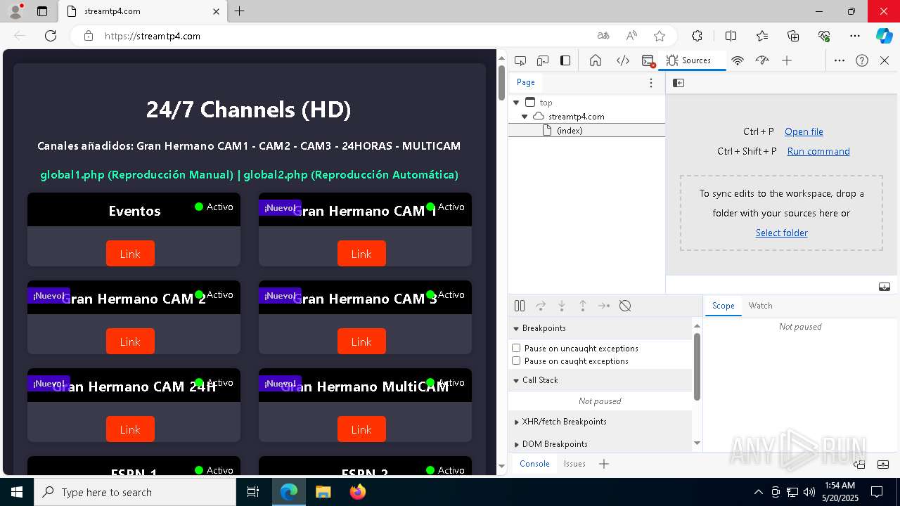Step into next function call

(562, 306)
